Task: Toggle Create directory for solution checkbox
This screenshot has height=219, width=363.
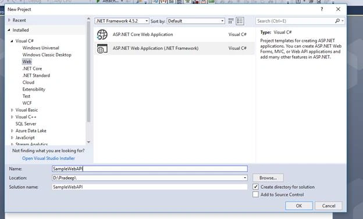Action: click(255, 187)
